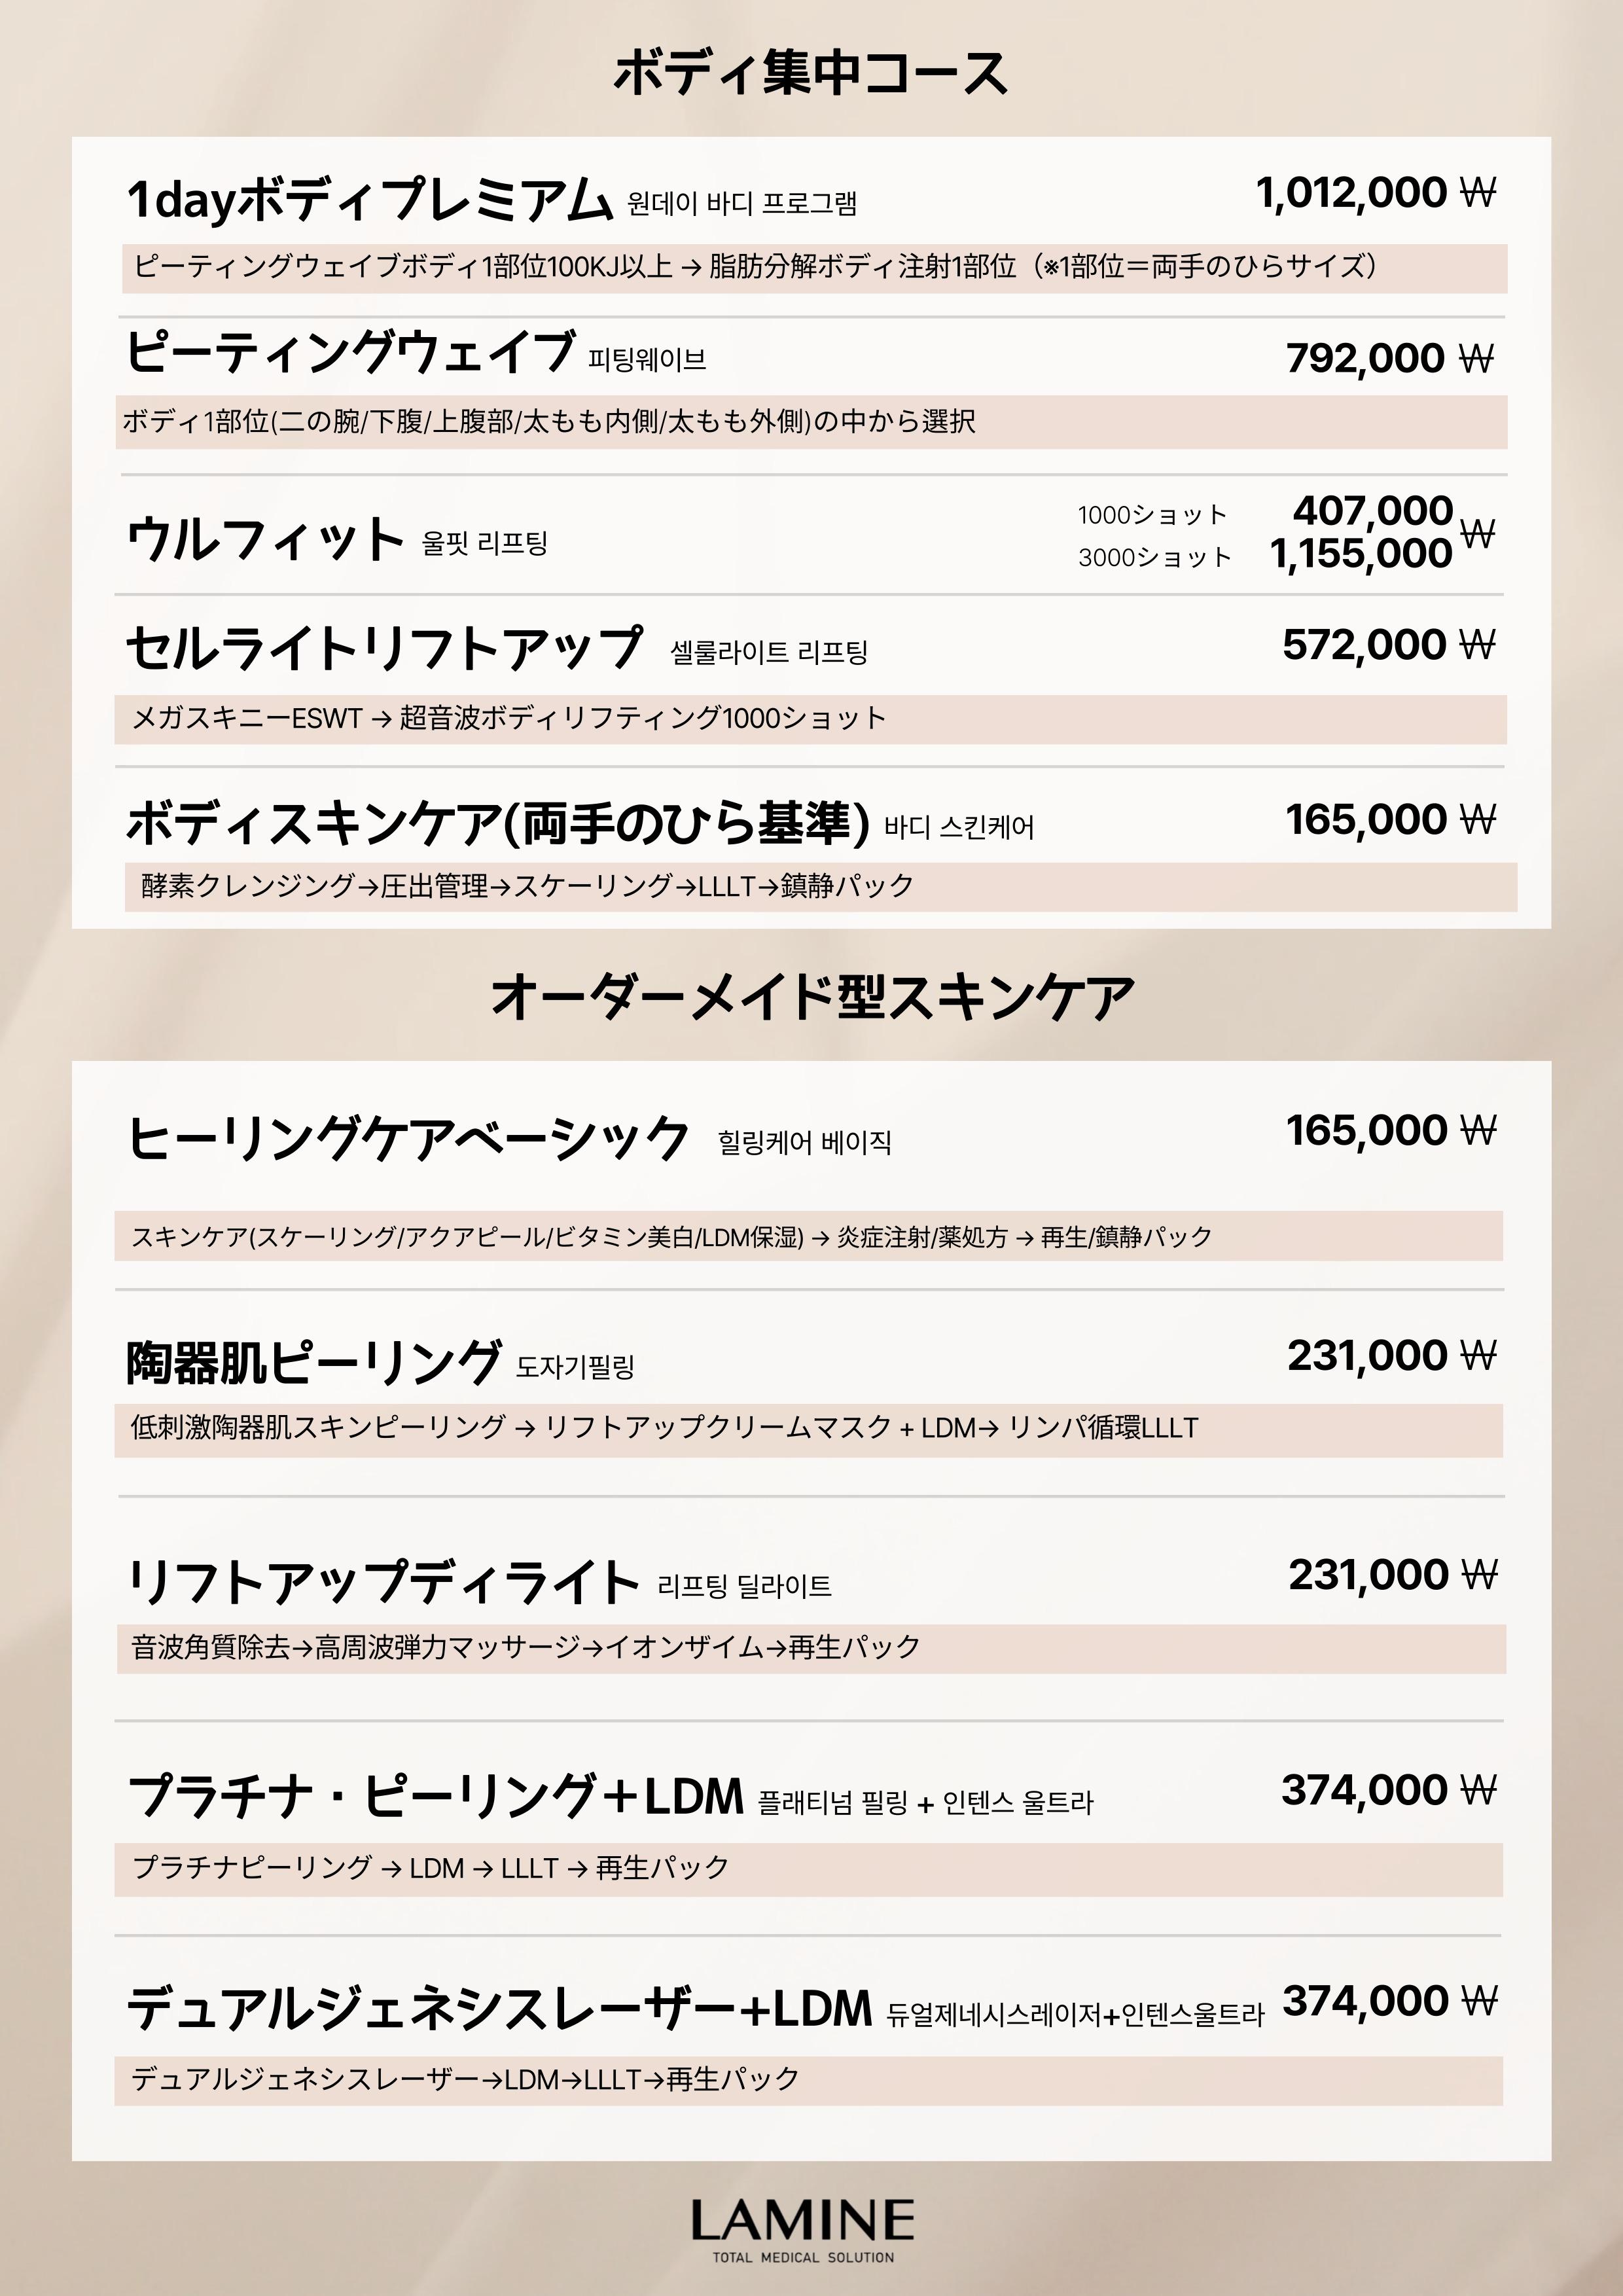
Task: Select the プラチナ・ピーリング+LDM title
Action: pos(436,1796)
